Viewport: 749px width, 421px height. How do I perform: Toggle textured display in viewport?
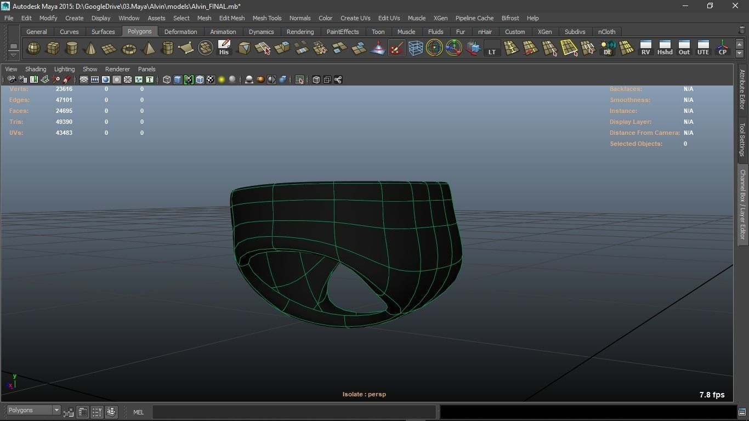[x=211, y=80]
